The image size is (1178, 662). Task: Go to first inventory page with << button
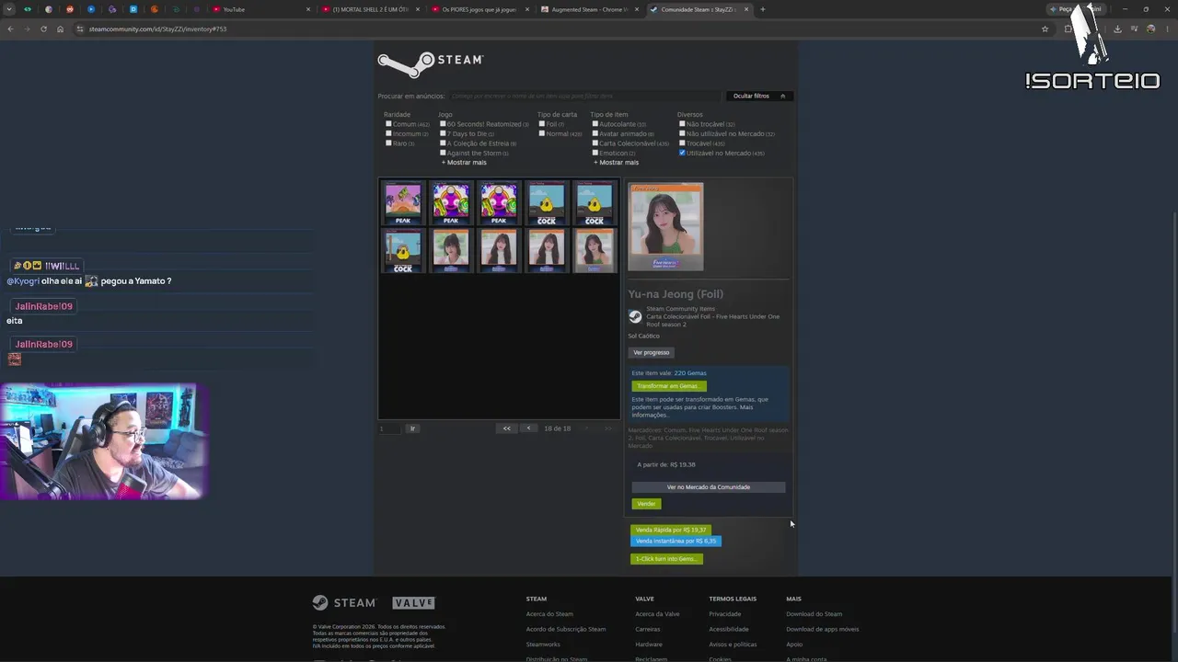(506, 428)
